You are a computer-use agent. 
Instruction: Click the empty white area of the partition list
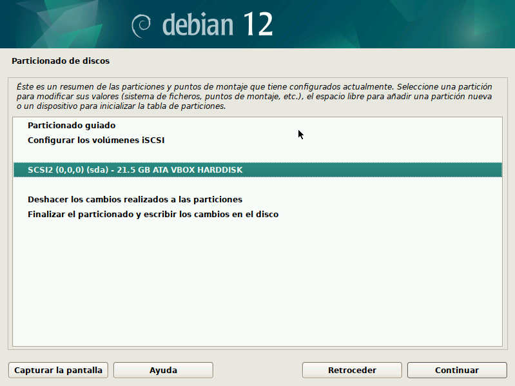(x=258, y=284)
